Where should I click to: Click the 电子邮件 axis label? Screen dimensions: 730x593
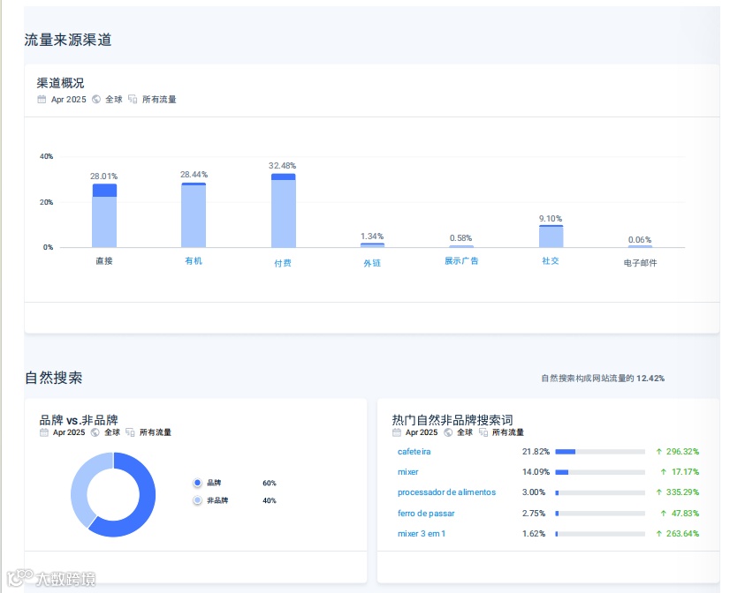640,263
